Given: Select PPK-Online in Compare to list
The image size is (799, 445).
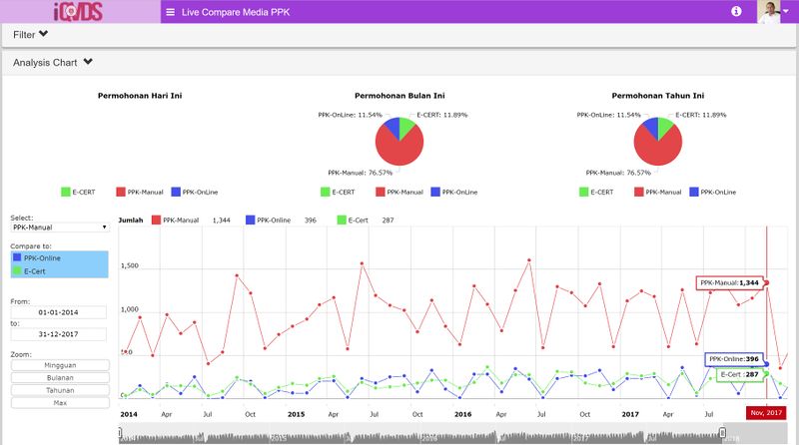Looking at the screenshot, I should [x=60, y=258].
